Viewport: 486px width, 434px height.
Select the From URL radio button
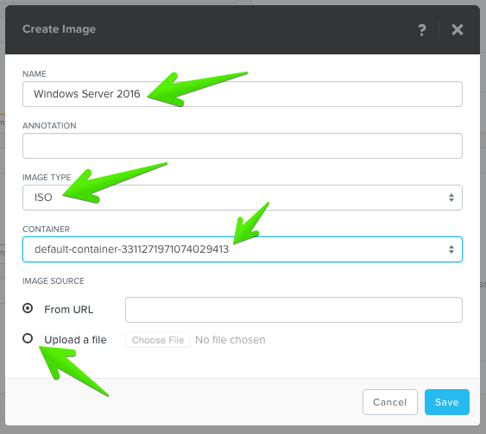tap(28, 308)
